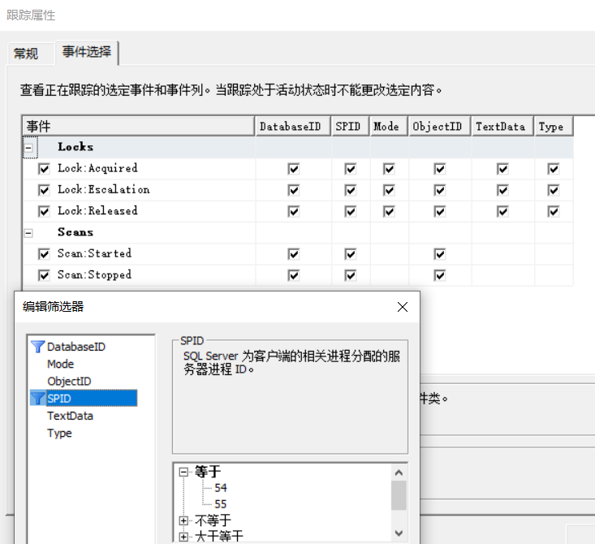
Task: Collapse the 等于 filter node
Action: click(184, 472)
